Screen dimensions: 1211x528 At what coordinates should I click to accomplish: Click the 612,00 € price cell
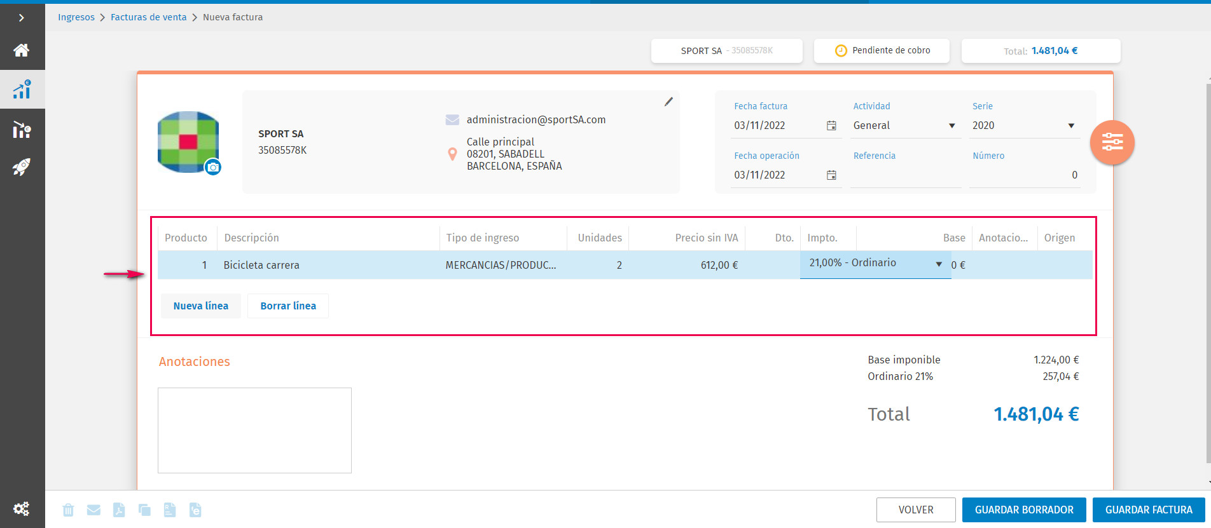pos(687,265)
